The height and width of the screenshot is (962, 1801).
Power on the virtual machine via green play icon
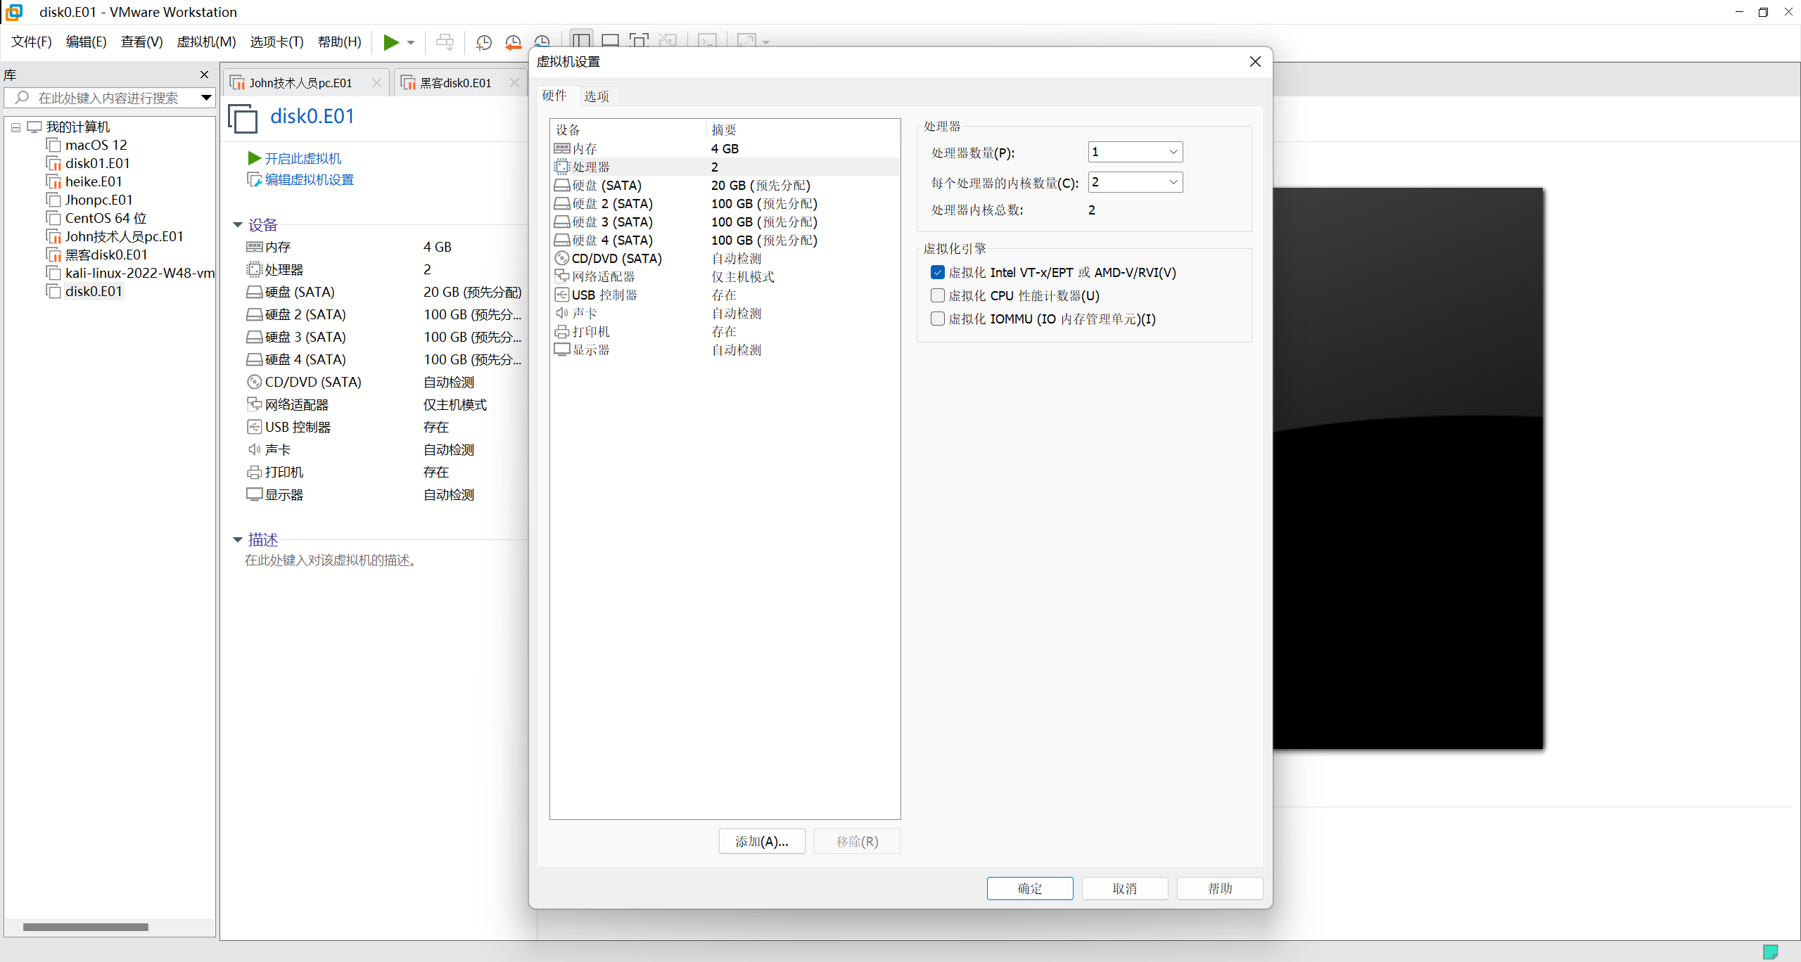click(x=390, y=42)
